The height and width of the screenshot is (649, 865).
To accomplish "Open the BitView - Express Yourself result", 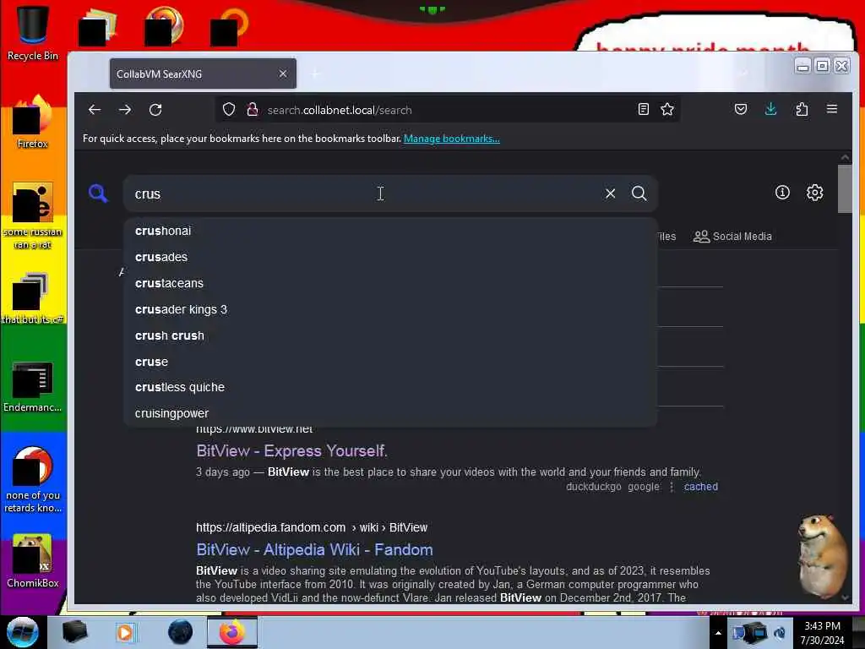I will click(x=291, y=451).
